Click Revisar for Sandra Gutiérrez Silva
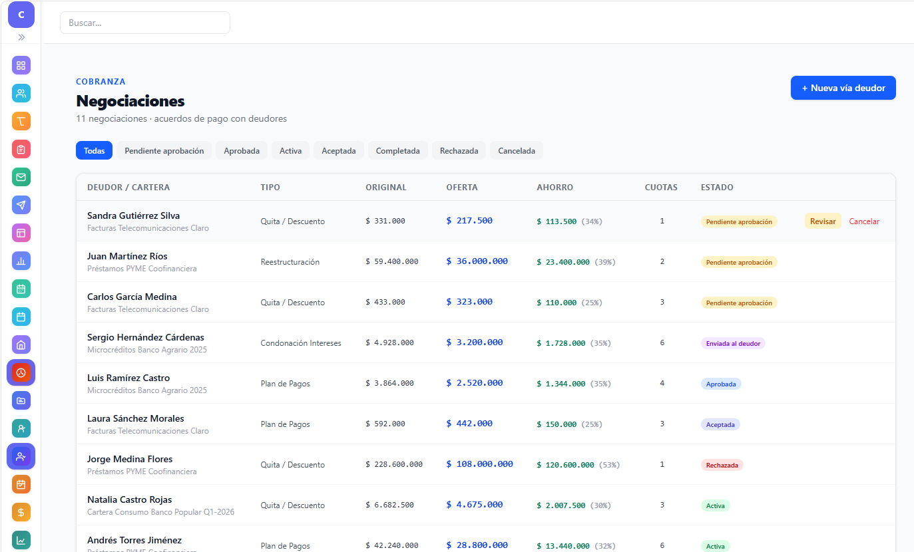Viewport: 914px width, 552px height. pos(823,221)
